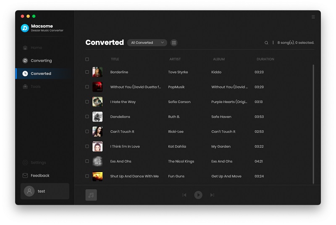336x225 pixels.
Task: Skip to previous track
Action: 184,195
